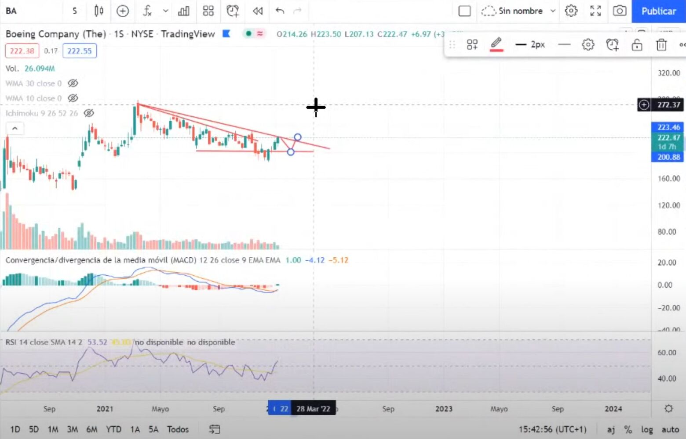This screenshot has width=686, height=439.
Task: Click the red 222.38 sell price button
Action: tap(22, 51)
